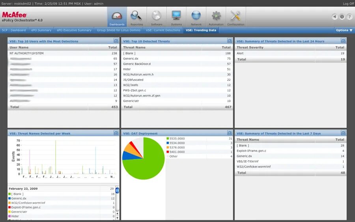Select the Generic BackDoor.d threat row
This screenshot has height=222, width=355.
point(177,64)
